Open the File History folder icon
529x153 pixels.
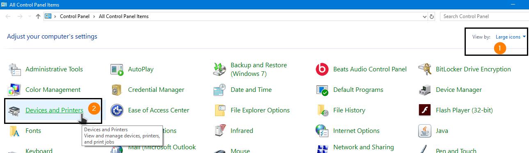[323, 110]
